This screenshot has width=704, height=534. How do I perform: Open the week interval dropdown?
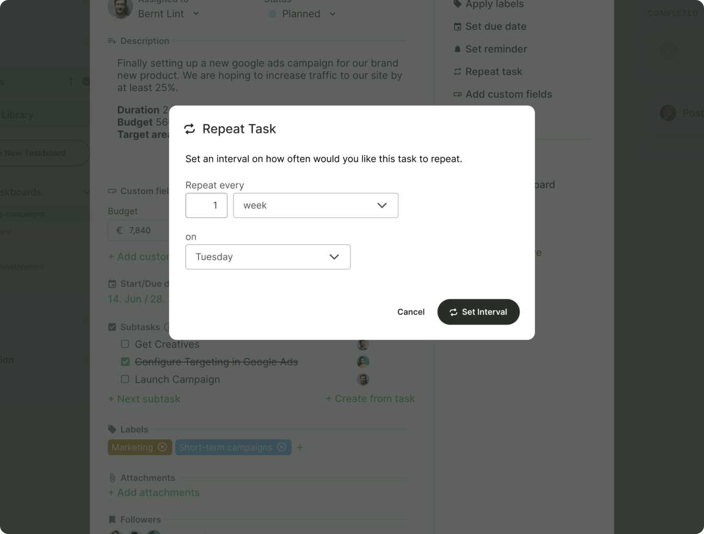[315, 205]
